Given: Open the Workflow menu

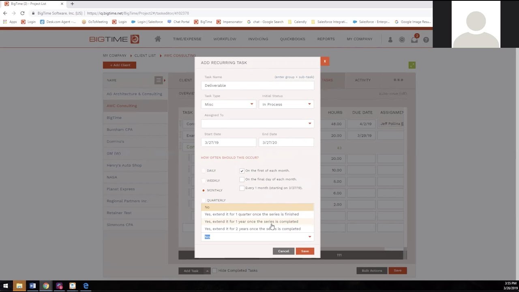Looking at the screenshot, I should click(225, 39).
